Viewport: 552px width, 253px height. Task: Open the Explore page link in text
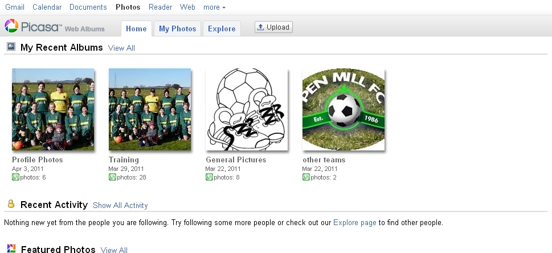coord(354,222)
